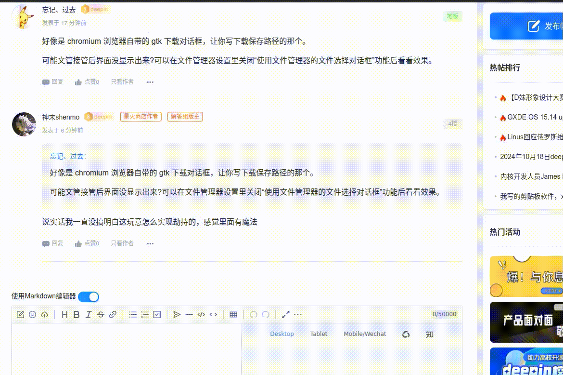Insert task checklist in editor
The width and height of the screenshot is (563, 375).
pos(157,315)
